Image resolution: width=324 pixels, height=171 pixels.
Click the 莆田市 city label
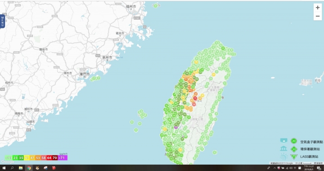[120, 33]
